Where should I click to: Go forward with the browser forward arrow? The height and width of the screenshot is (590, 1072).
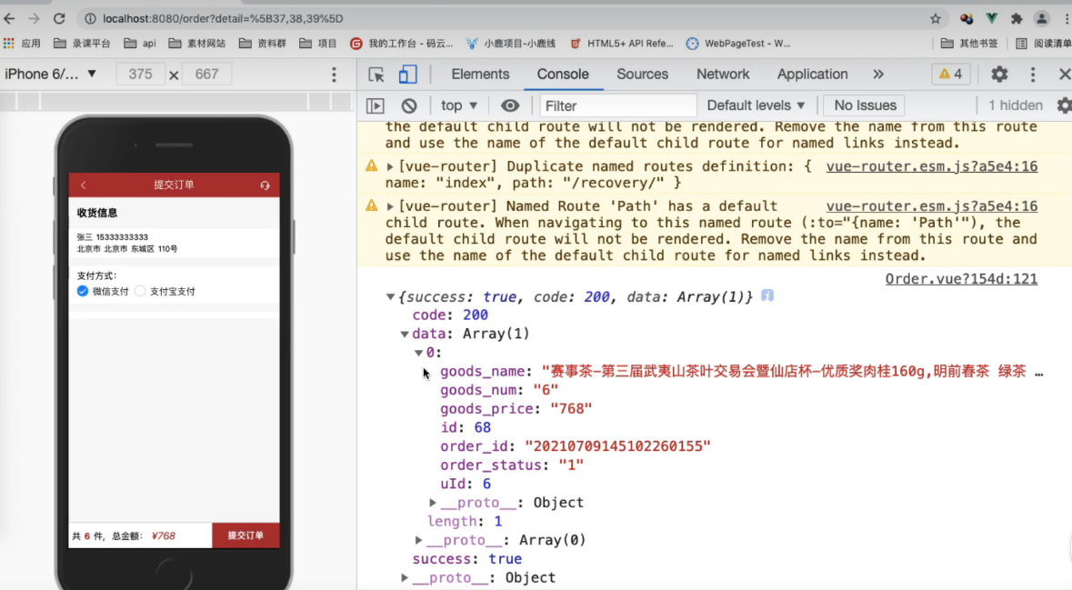click(x=34, y=19)
